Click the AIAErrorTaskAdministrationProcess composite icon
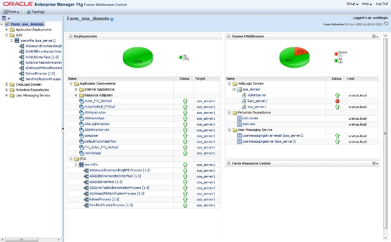The image size is (391, 242). pos(86,187)
